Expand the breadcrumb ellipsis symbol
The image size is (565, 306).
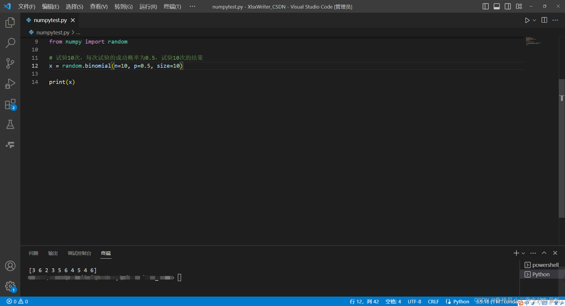tap(78, 33)
